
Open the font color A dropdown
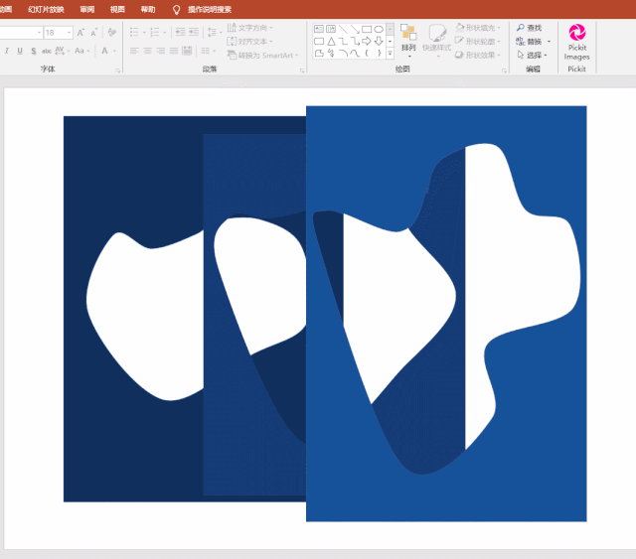pos(114,51)
